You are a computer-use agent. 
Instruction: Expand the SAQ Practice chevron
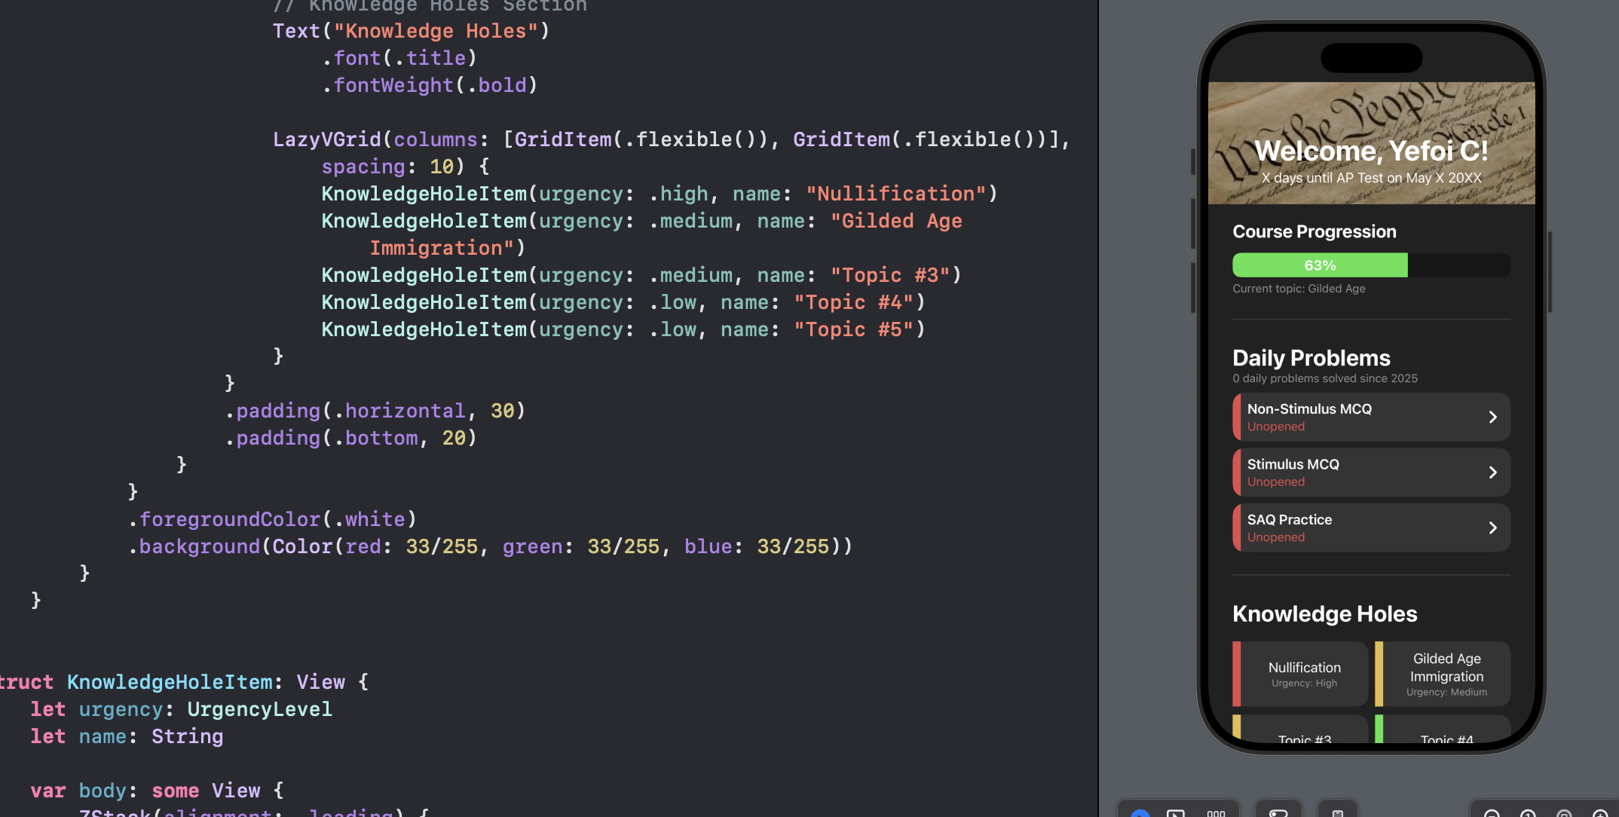[1492, 528]
